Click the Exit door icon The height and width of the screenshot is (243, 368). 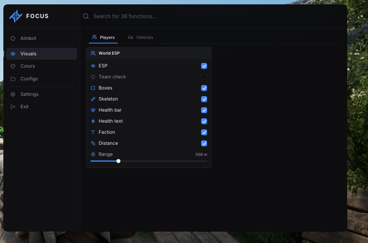point(13,107)
